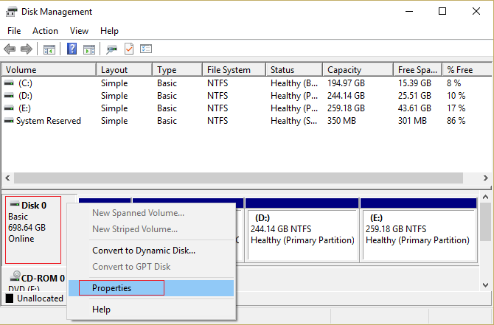Click the Forward arrow toolbar icon

pos(27,49)
